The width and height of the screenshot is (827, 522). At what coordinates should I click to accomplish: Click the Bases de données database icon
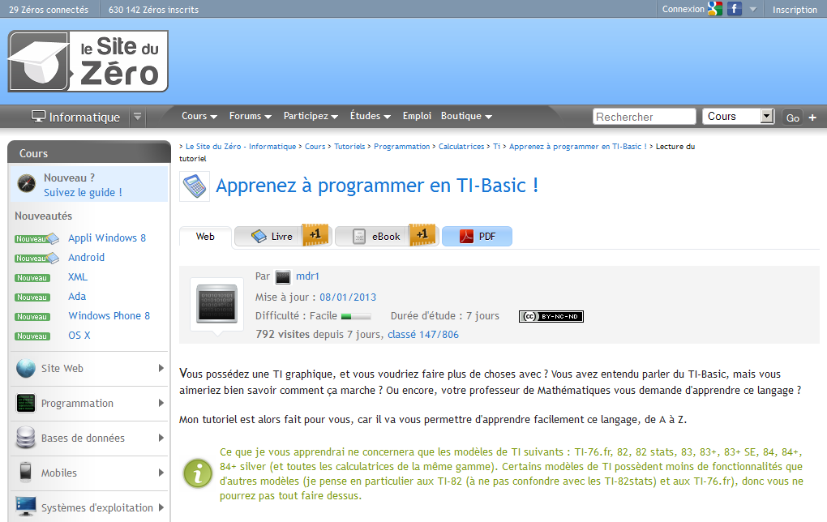click(x=26, y=438)
